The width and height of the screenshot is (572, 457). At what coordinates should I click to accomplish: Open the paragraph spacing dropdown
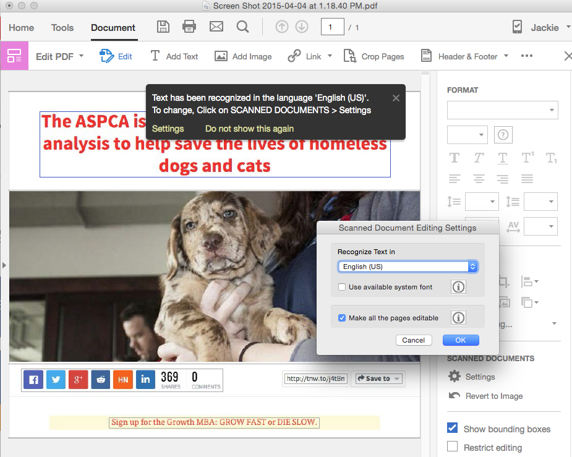click(540, 202)
